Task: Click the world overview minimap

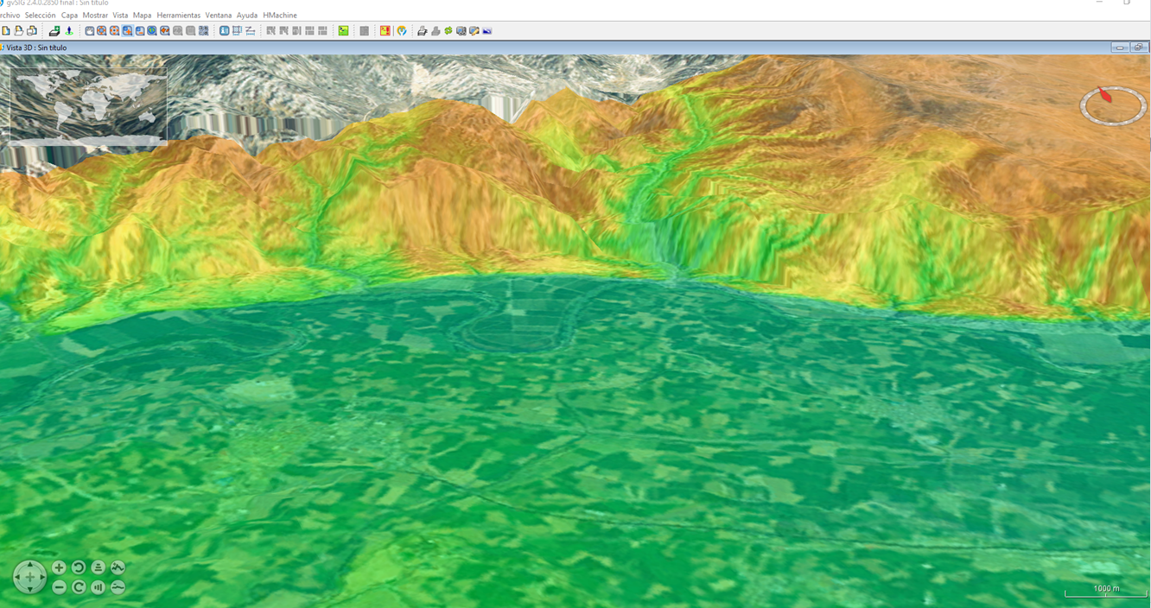Action: pyautogui.click(x=88, y=104)
